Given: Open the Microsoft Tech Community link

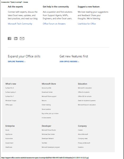Looking at the screenshot, I should click(20, 24).
